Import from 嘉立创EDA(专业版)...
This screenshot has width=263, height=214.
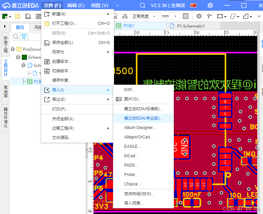coord(143,118)
